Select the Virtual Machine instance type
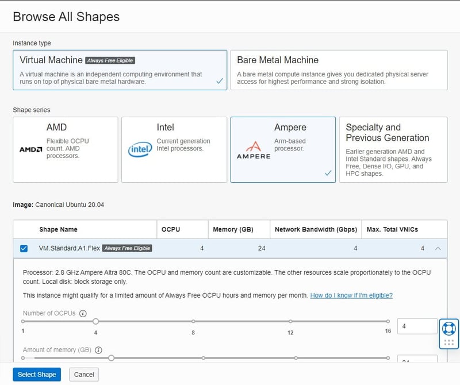This screenshot has height=385, width=460. pos(120,70)
